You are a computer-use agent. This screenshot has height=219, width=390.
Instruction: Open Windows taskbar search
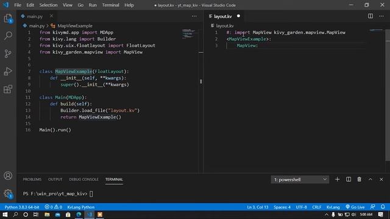coord(15,215)
